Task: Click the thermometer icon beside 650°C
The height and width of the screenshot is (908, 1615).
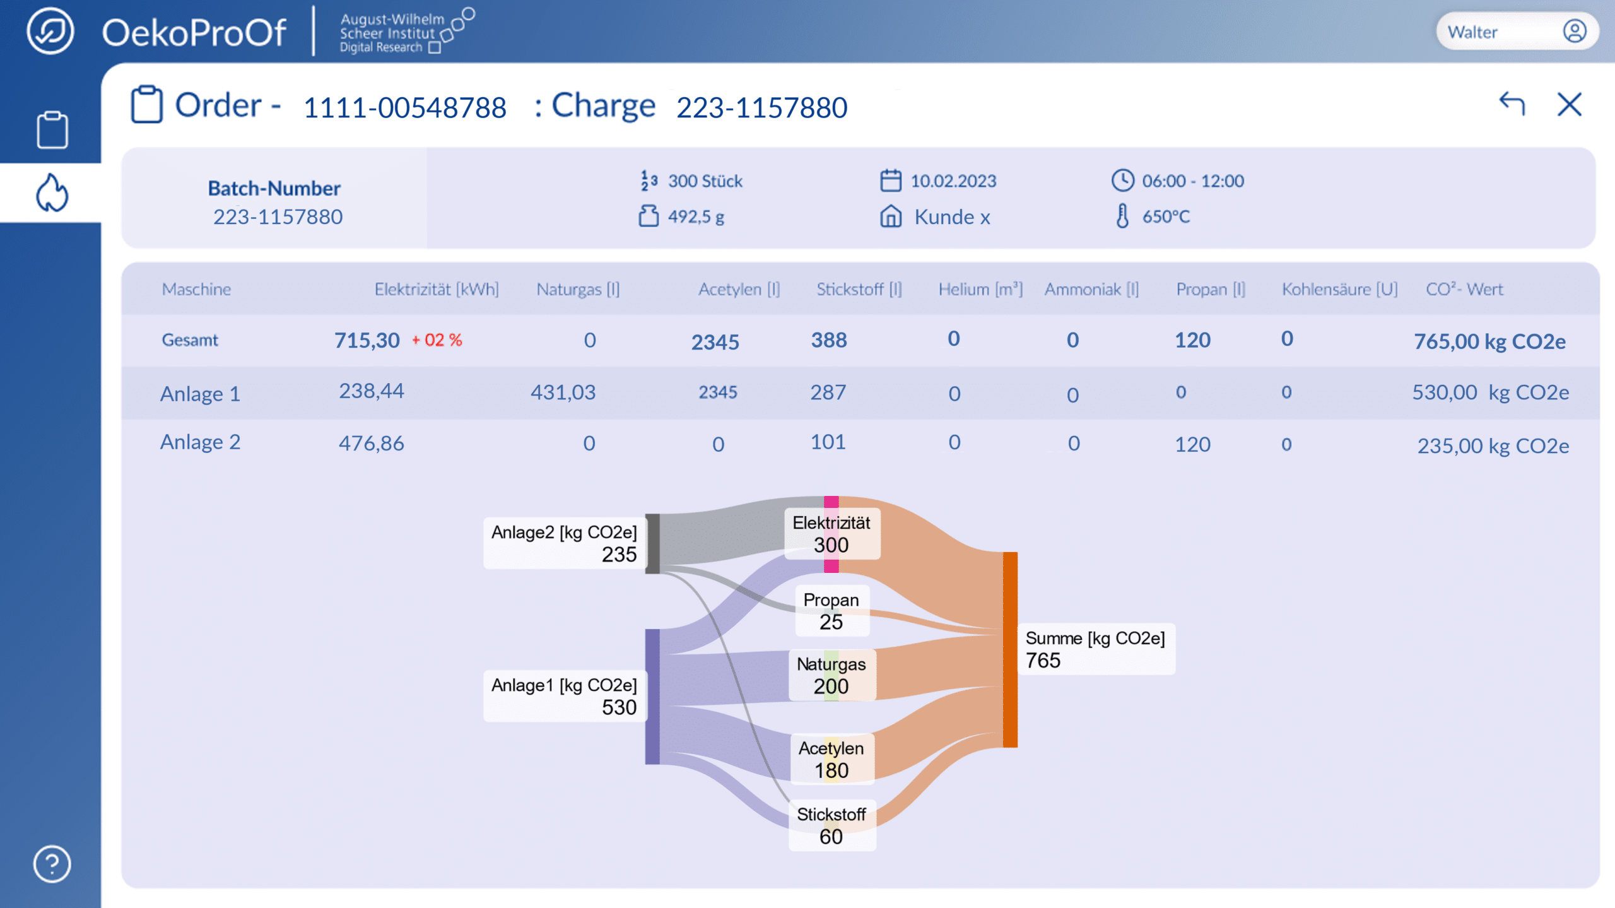Action: (x=1122, y=216)
